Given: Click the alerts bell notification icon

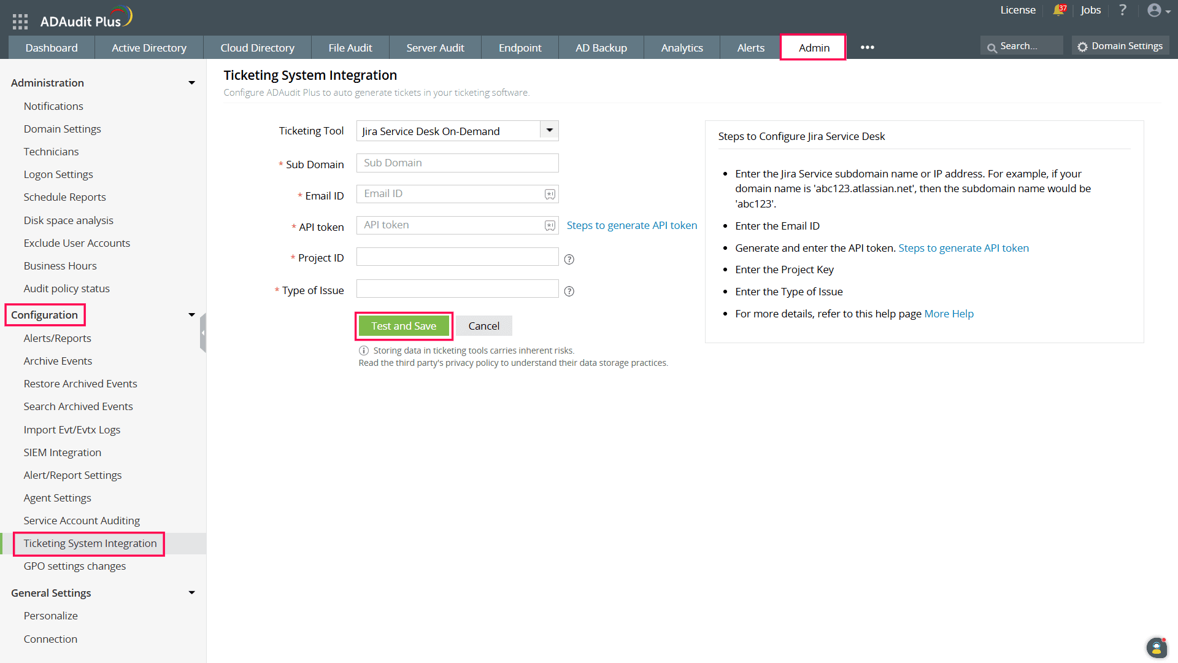Looking at the screenshot, I should 1058,10.
